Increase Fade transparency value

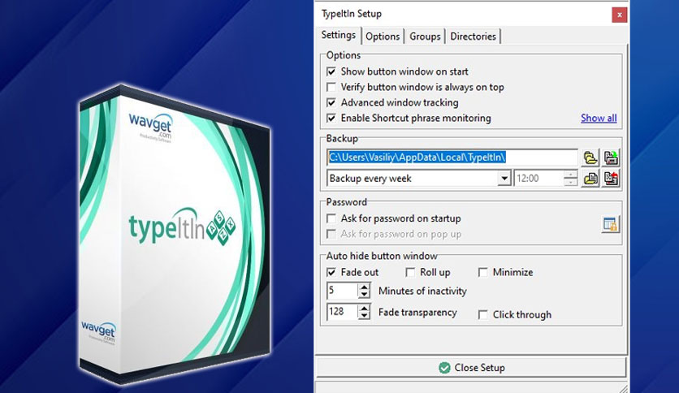pyautogui.click(x=364, y=308)
